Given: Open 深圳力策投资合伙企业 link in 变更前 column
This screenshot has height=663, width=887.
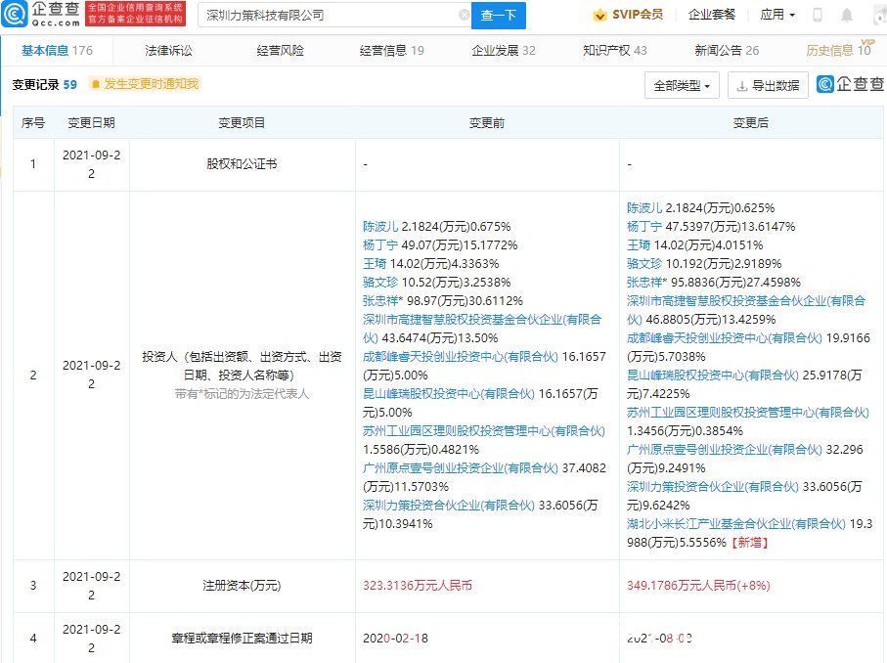Looking at the screenshot, I should click(449, 506).
